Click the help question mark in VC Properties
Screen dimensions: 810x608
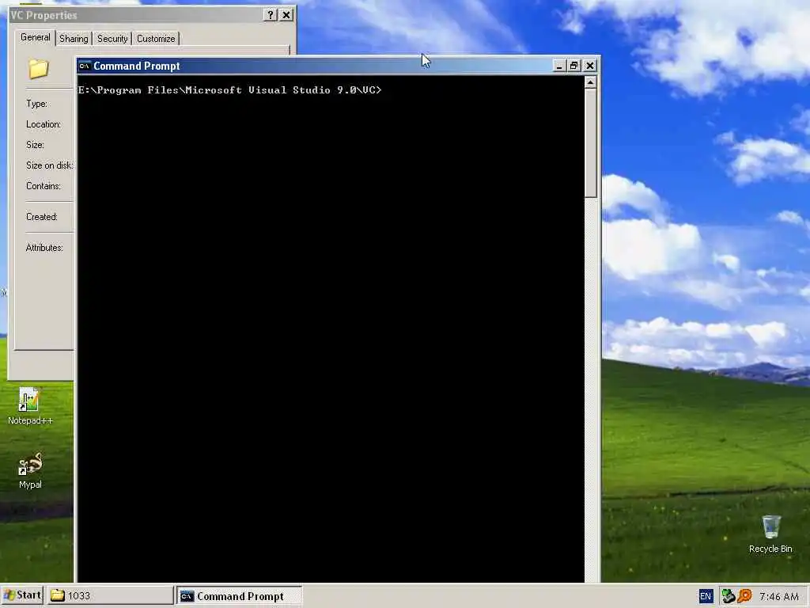click(270, 15)
